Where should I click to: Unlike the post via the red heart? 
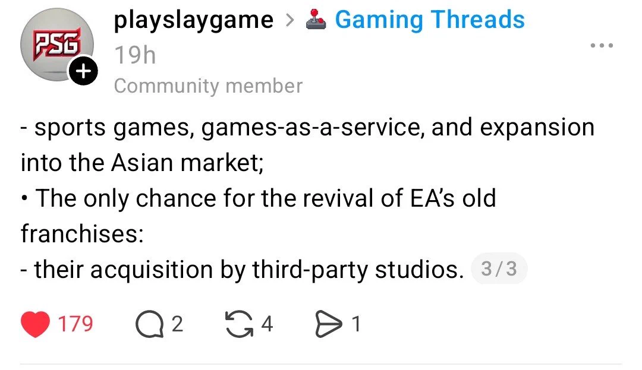coord(35,324)
